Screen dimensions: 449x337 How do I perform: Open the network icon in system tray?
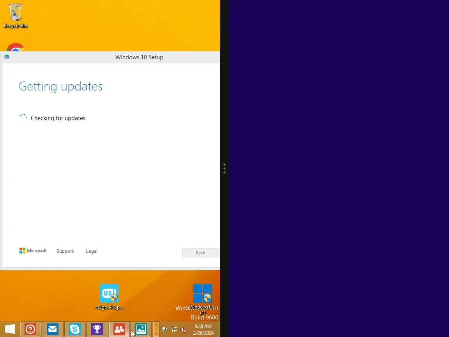click(174, 330)
